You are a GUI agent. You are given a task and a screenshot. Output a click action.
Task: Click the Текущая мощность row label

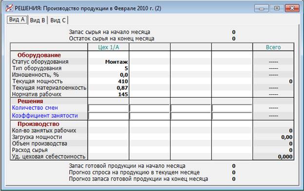click(38, 81)
